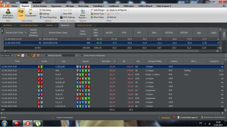The height and width of the screenshot is (132, 227).
Task: Click the HoldemManager21 database indicator
Action: (x=187, y=117)
